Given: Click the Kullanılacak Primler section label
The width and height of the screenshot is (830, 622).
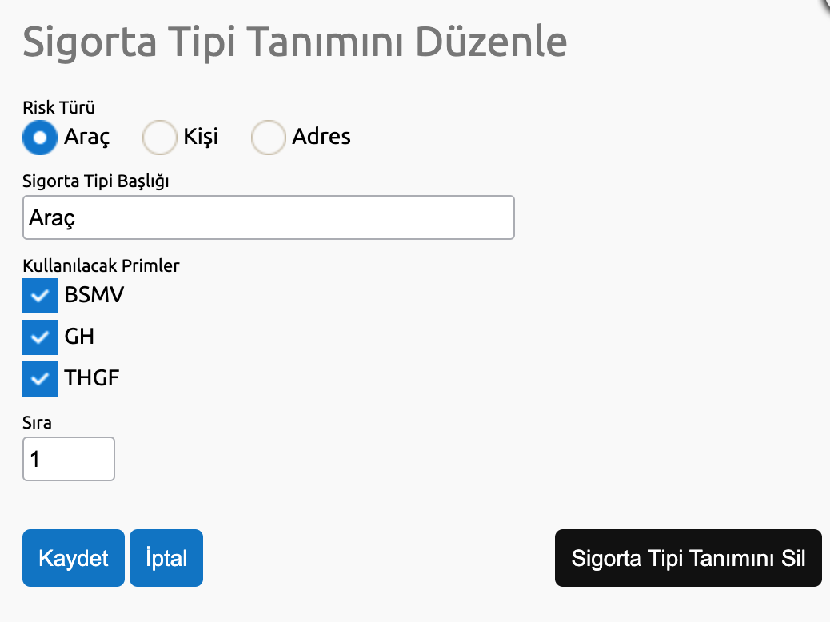Looking at the screenshot, I should tap(101, 265).
